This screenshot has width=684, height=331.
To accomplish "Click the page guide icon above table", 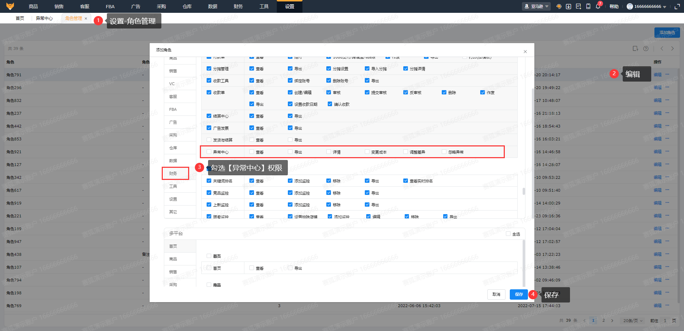I will (636, 48).
